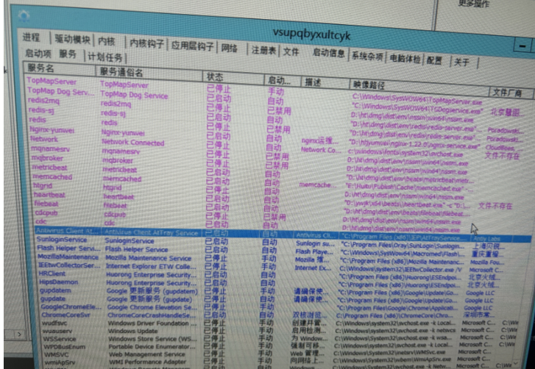The height and width of the screenshot is (369, 535).
Task: Sort by the 服务名 column header
Action: (x=60, y=68)
